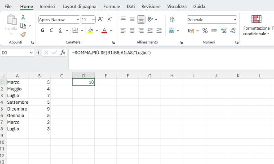
Task: Click the confirm checkmark in formula bar
Action: coord(54,53)
